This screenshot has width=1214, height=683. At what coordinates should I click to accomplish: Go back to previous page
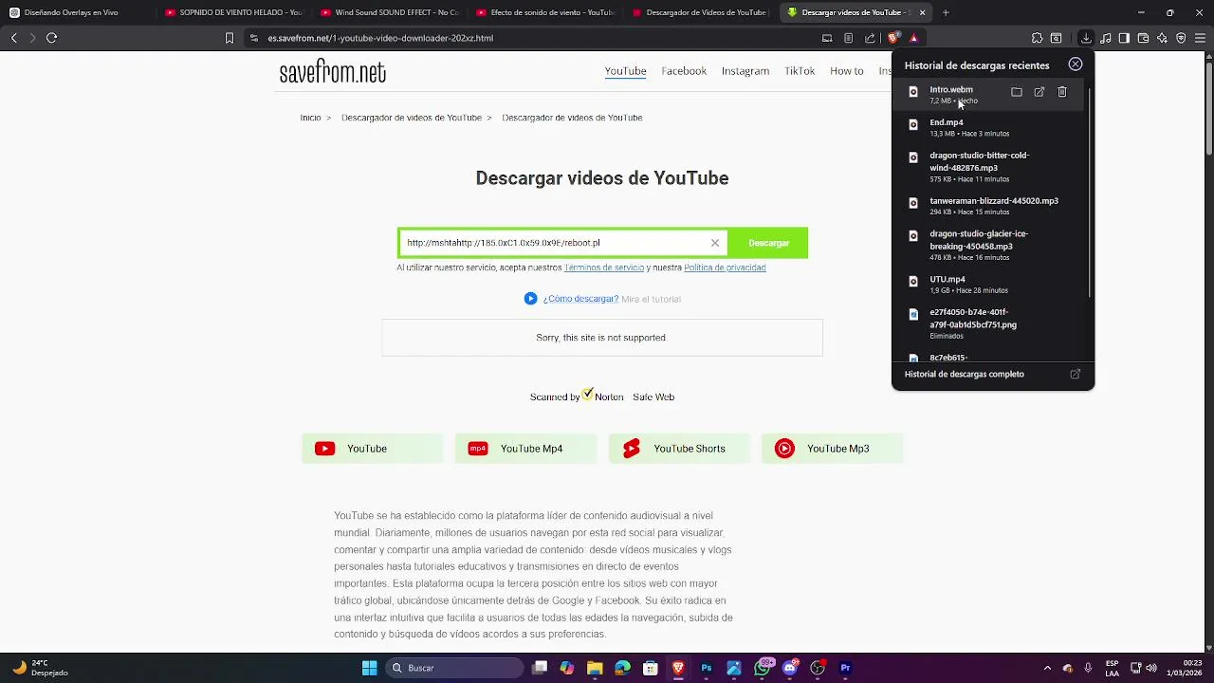click(13, 38)
